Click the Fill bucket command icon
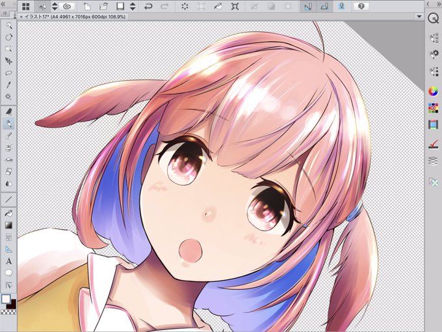 point(218,7)
